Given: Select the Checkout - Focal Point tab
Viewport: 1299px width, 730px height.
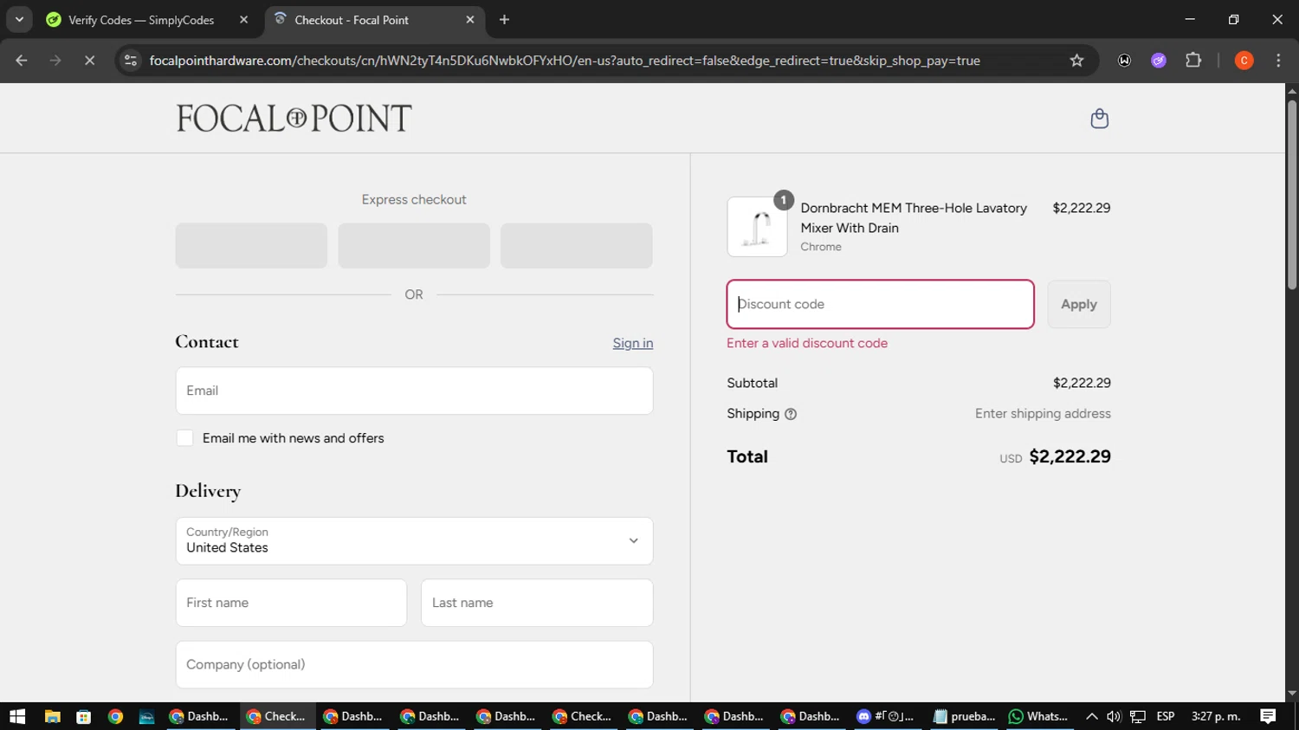Looking at the screenshot, I should [x=351, y=20].
